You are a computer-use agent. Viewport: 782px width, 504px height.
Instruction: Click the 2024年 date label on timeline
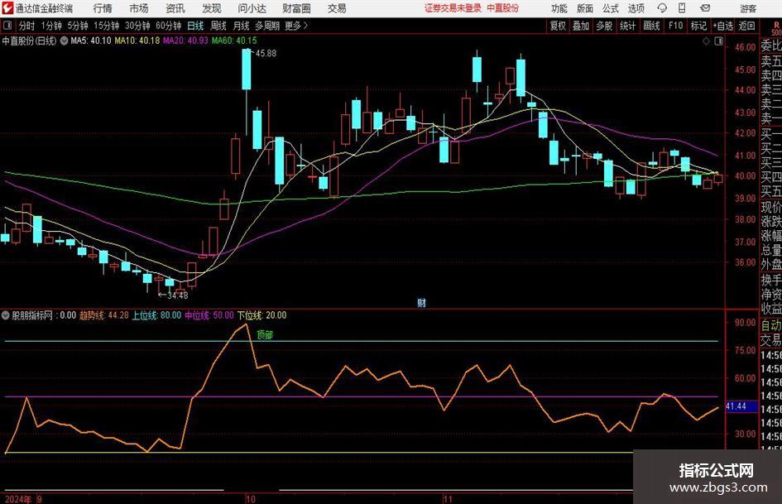point(18,499)
